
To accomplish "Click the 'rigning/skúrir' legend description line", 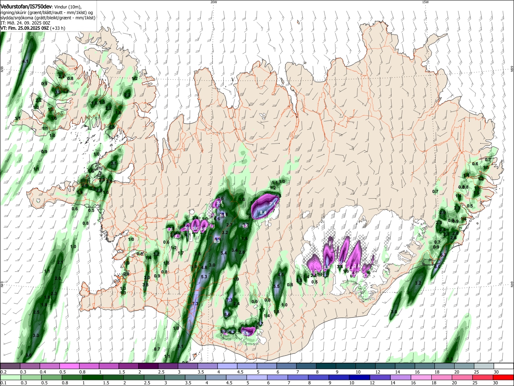I will [47, 12].
